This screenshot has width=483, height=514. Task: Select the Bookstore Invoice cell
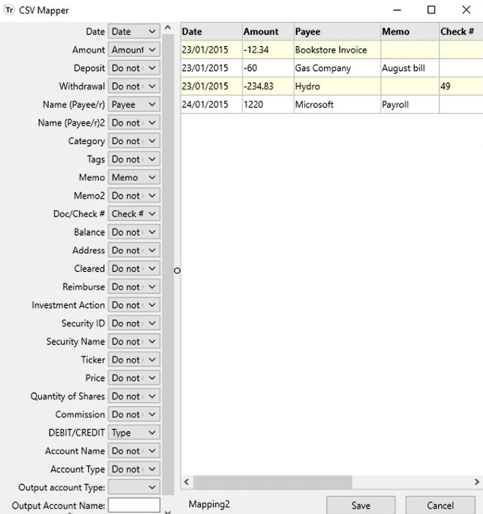click(338, 50)
